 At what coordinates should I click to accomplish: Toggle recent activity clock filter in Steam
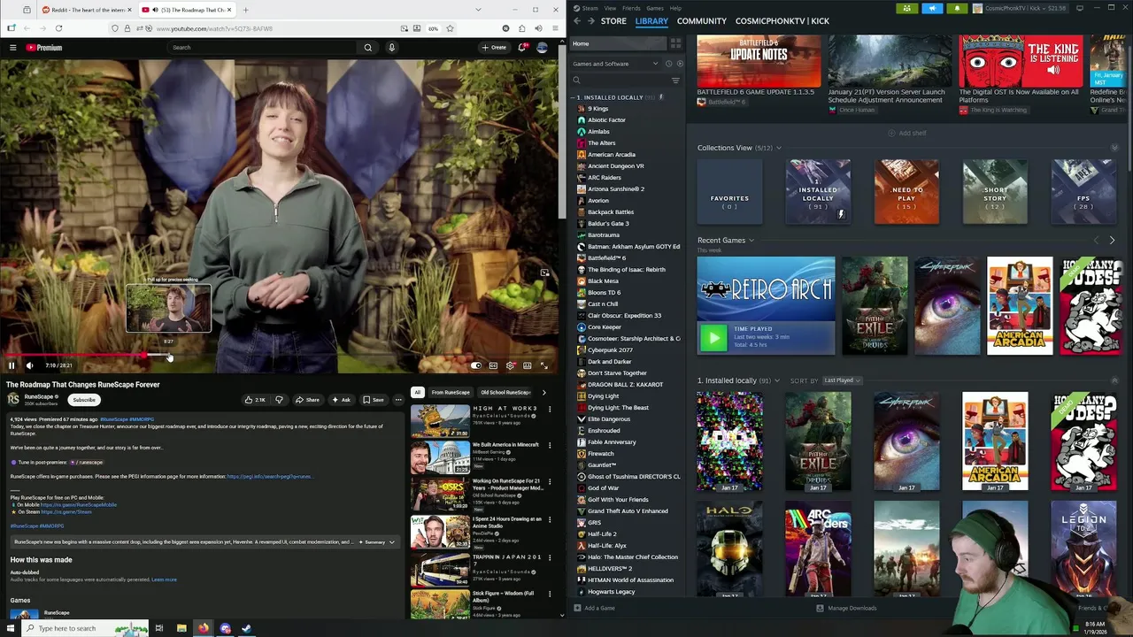[x=669, y=64]
